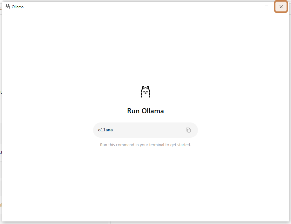Click the Run Ollama heading
291x224 pixels.
click(x=145, y=111)
